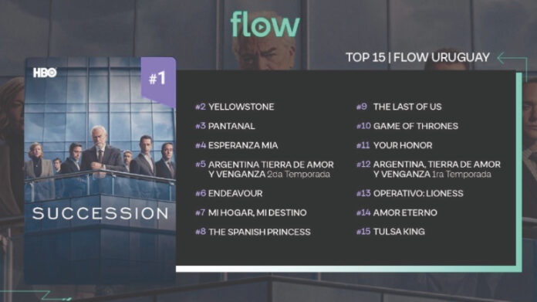Viewport: 537px width, 302px height.
Task: Choose Your Honor at rank #11
Action: point(394,145)
